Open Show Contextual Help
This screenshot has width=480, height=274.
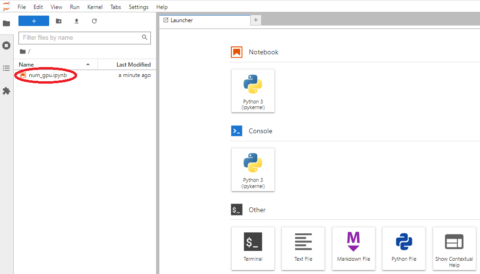tap(454, 248)
